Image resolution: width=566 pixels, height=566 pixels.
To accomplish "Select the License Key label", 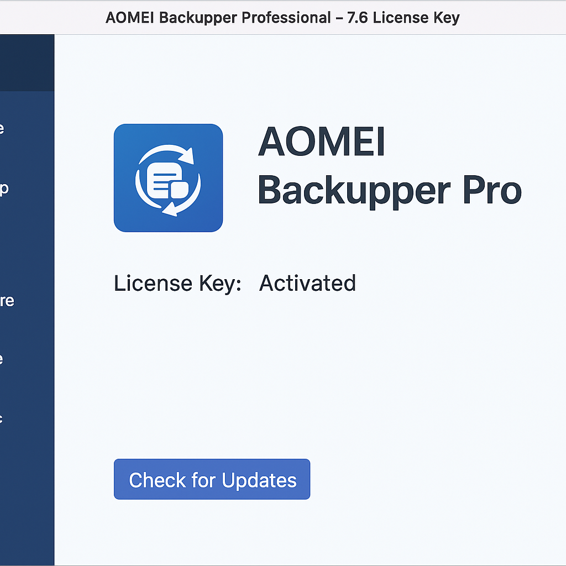I will 177,283.
